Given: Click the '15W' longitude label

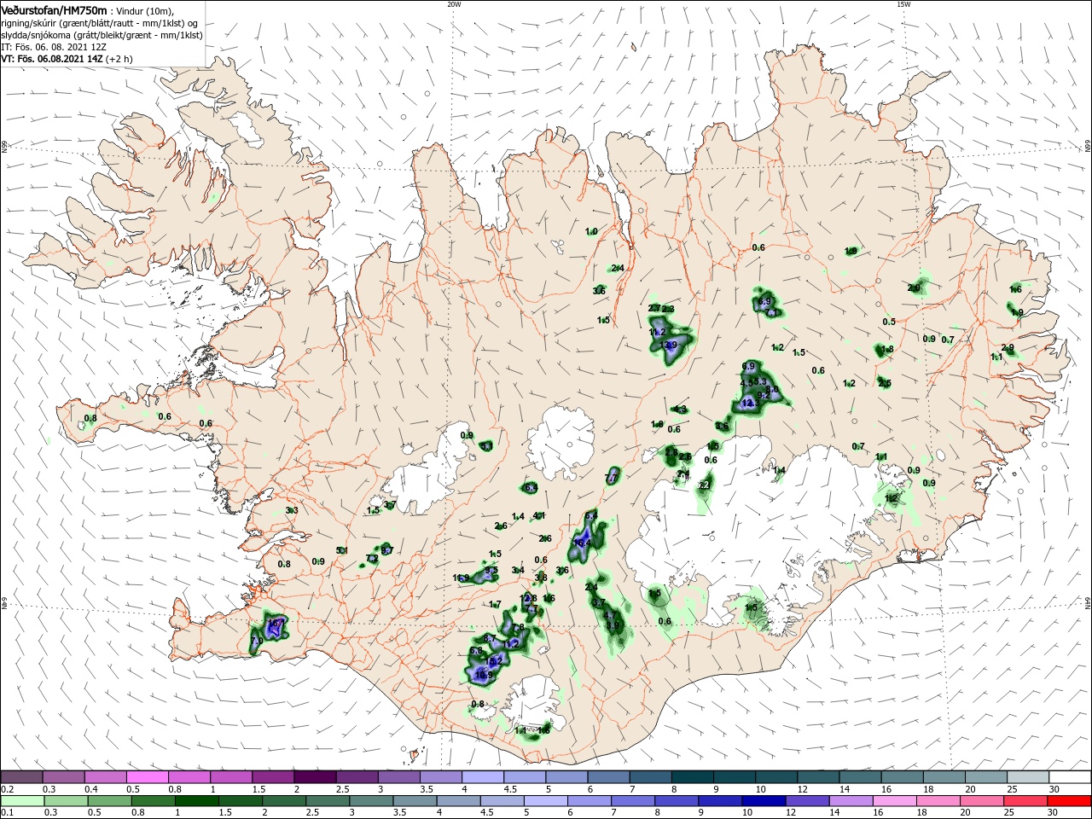Looking at the screenshot, I should point(903,4).
